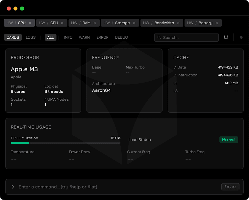This screenshot has height=200, width=249.
Task: Close the HW / Battery tab
Action: coord(217,23)
